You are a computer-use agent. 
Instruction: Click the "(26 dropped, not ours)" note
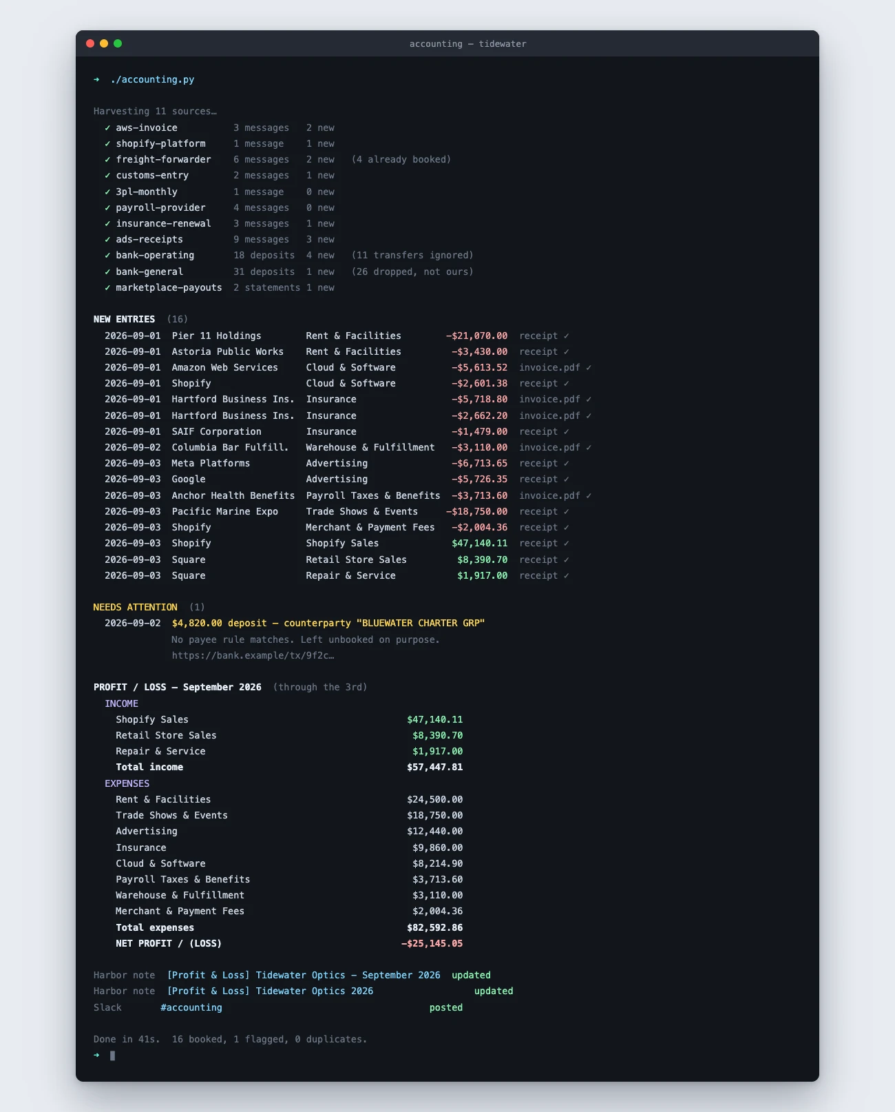point(412,271)
